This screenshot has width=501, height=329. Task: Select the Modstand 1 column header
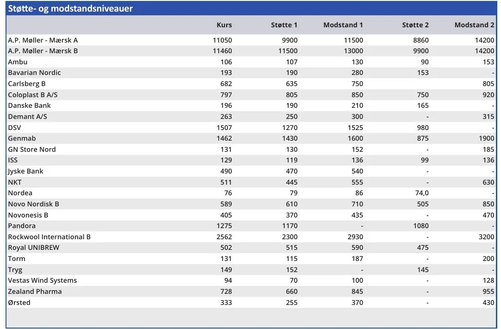pos(343,25)
